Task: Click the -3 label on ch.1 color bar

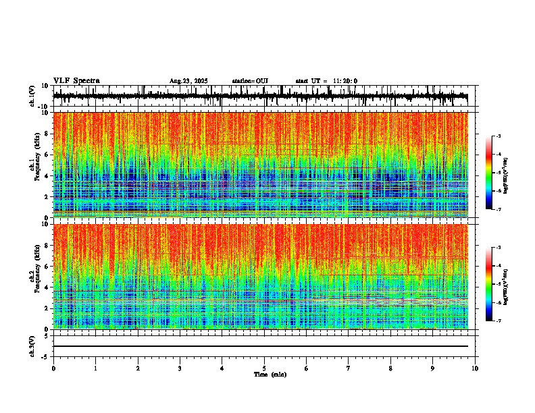Action: tap(498, 136)
